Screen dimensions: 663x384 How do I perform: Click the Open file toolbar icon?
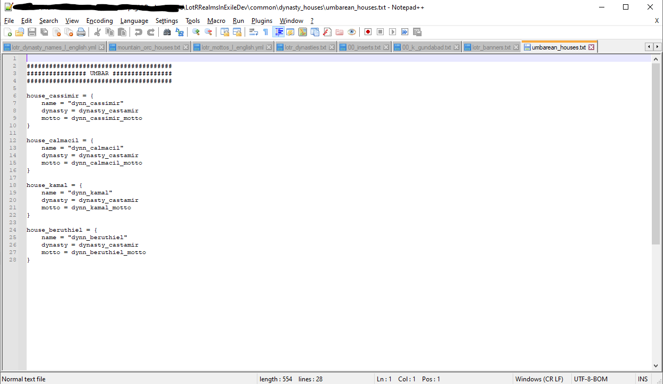pyautogui.click(x=20, y=32)
